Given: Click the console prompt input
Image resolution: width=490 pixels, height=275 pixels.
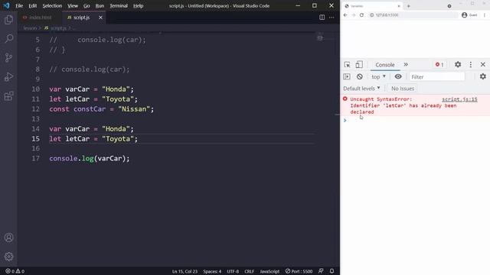Looking at the screenshot, I should coord(417,121).
